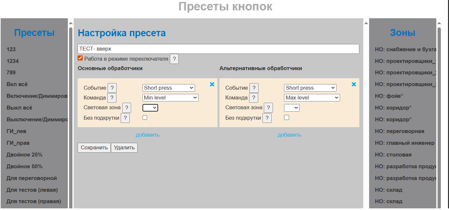Click up arrow of center panel scrollbar
The height and width of the screenshot is (210, 449).
coord(366,23)
